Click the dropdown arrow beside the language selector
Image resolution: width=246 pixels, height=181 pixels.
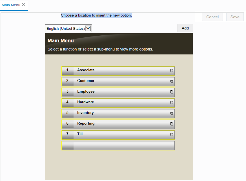point(88,28)
